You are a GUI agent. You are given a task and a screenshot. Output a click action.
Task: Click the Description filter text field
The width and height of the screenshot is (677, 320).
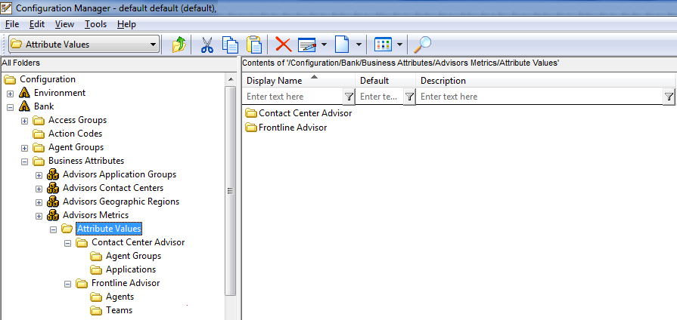coord(539,97)
